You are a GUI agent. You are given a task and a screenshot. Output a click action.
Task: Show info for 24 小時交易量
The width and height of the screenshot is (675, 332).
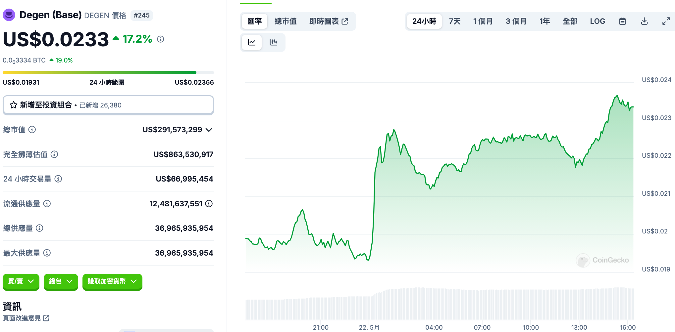click(x=58, y=179)
